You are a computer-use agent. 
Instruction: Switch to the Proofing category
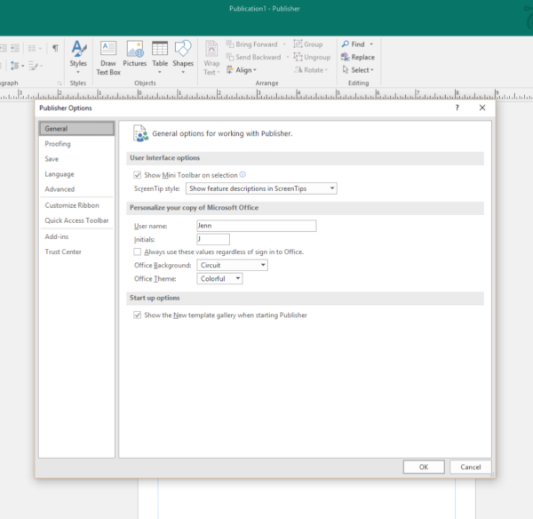pyautogui.click(x=76, y=144)
